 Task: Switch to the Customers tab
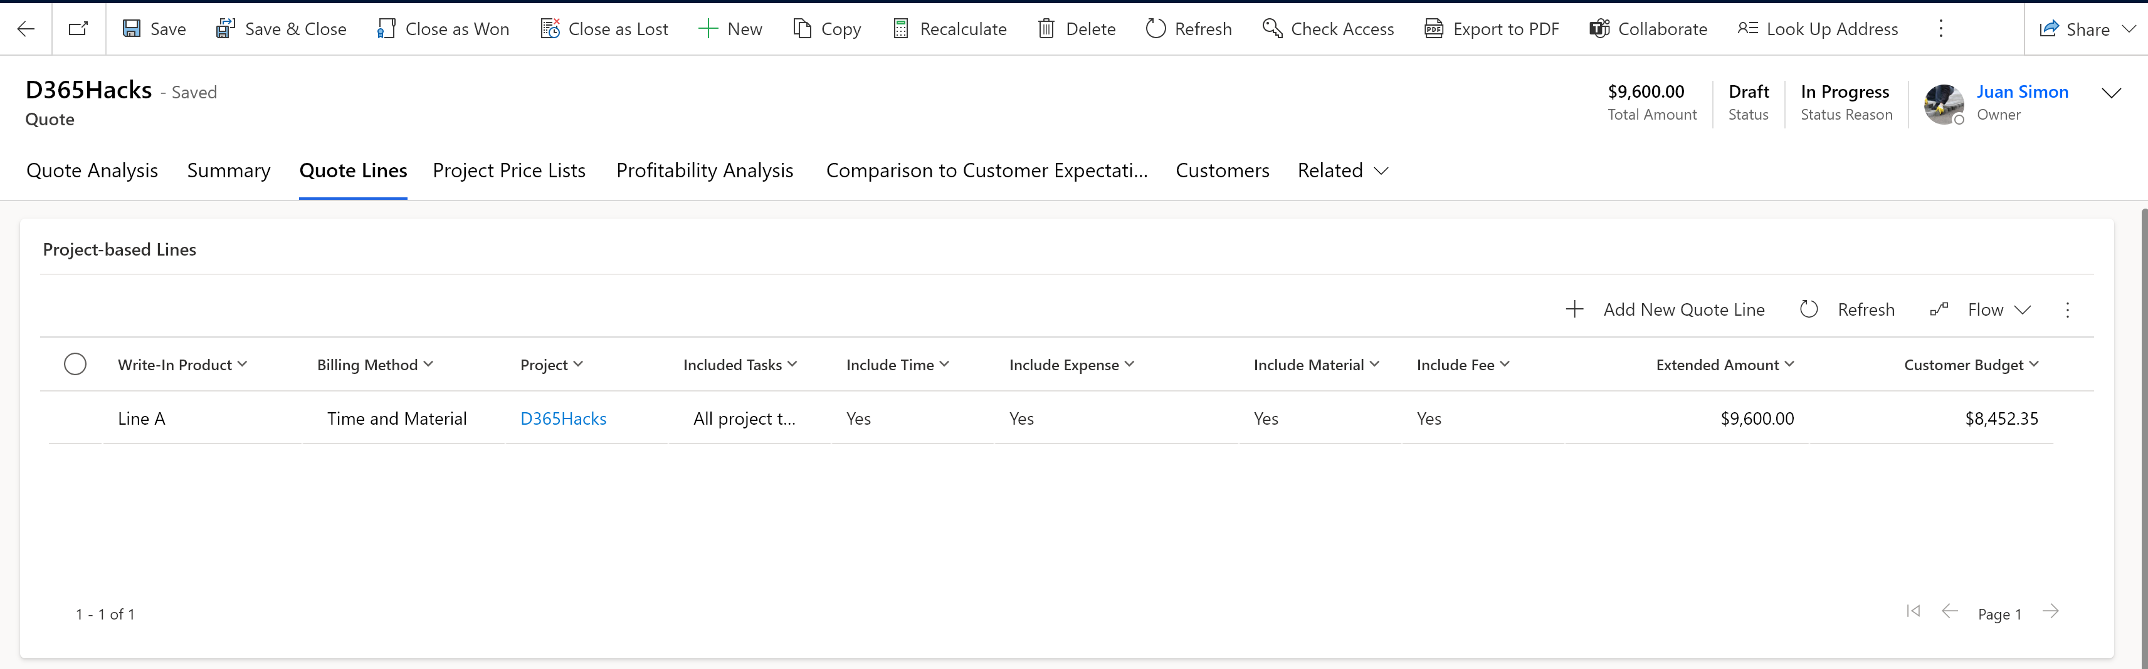click(x=1223, y=171)
